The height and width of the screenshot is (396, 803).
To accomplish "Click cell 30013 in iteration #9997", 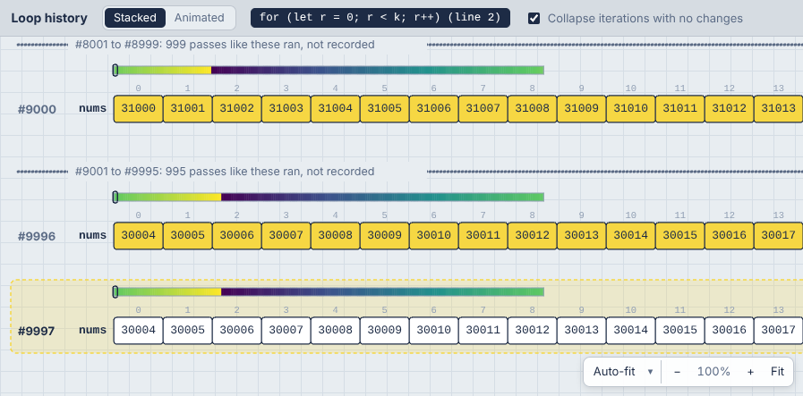I will [581, 331].
